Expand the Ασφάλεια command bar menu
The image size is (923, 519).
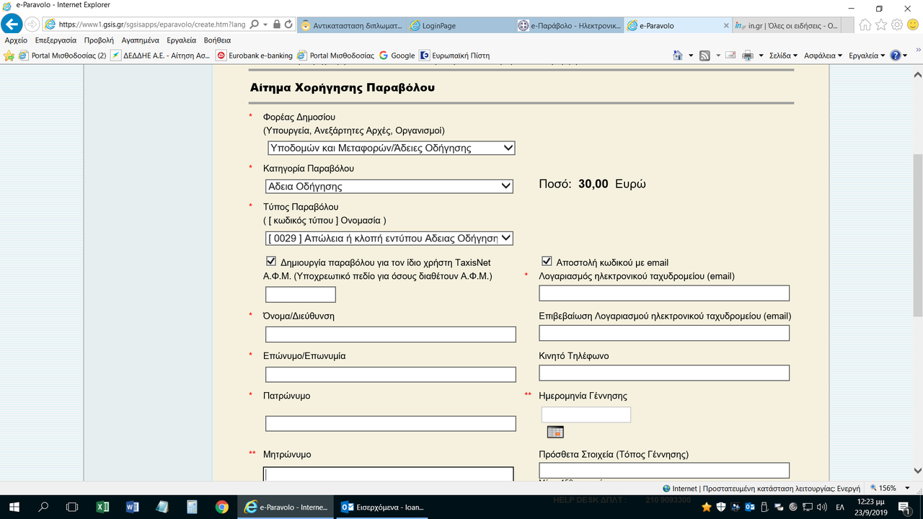coord(823,56)
